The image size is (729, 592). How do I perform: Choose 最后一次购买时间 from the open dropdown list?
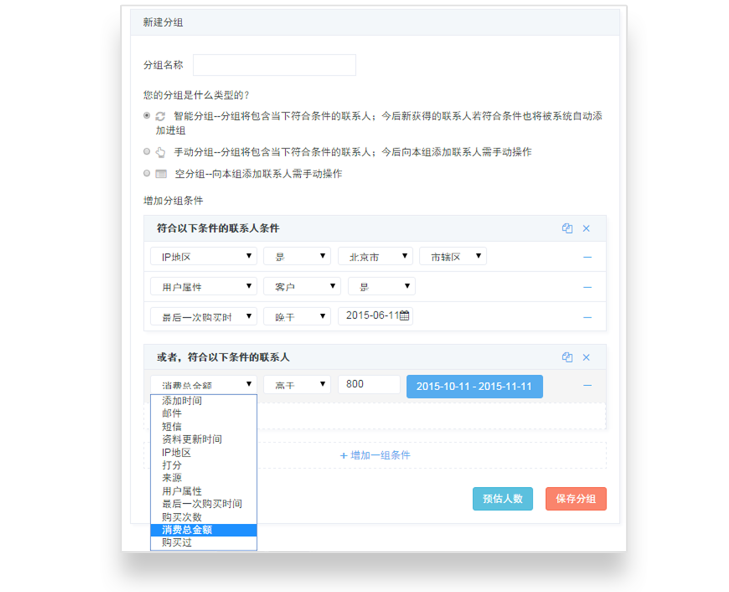(204, 504)
